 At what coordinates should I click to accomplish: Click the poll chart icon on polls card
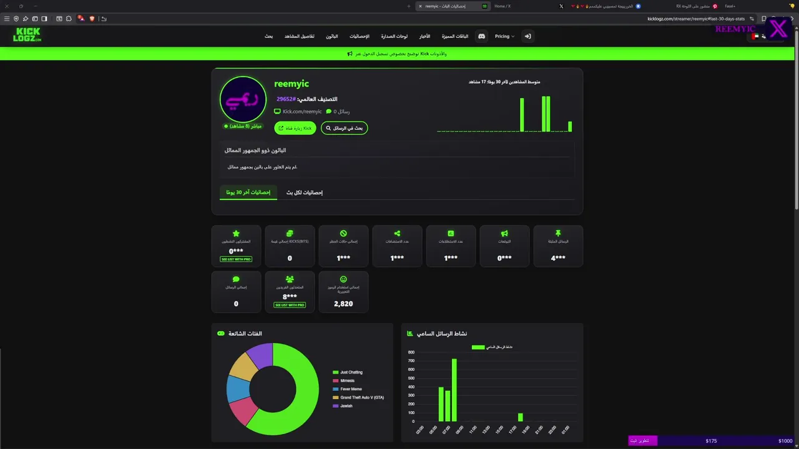[451, 233]
